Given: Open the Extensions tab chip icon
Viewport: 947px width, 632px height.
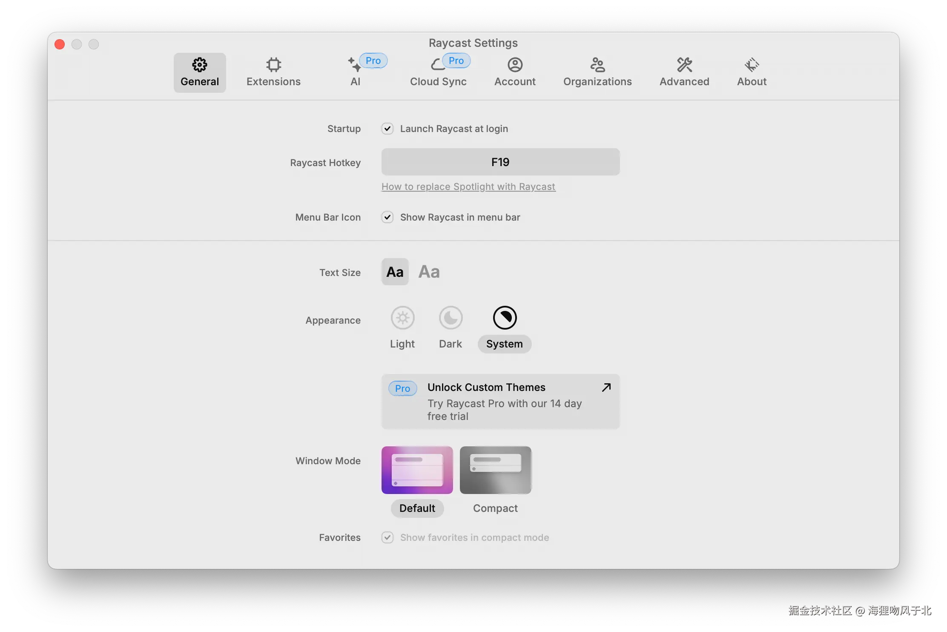Looking at the screenshot, I should click(273, 65).
